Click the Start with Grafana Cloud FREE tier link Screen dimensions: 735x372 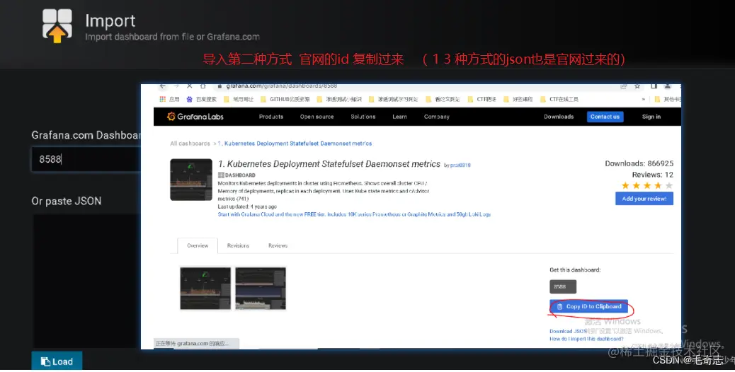tap(354, 214)
